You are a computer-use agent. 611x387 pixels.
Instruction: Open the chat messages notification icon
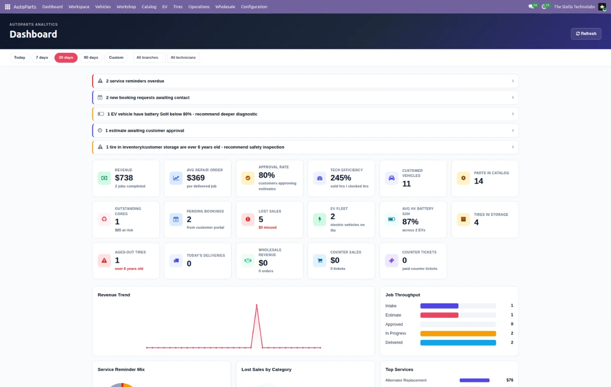(532, 6)
